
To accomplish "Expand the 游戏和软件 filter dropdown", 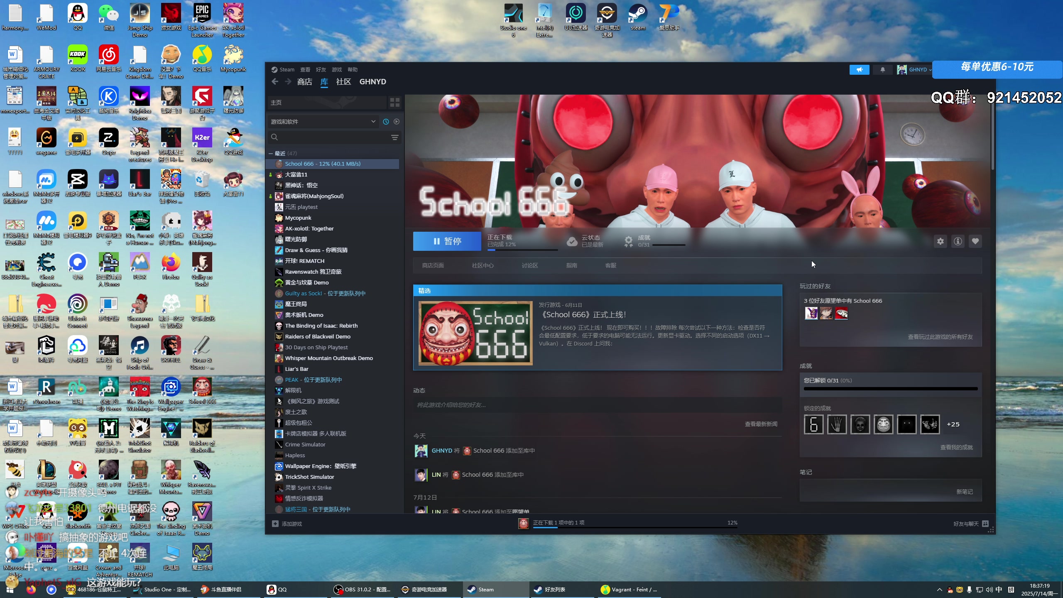I will (x=323, y=122).
